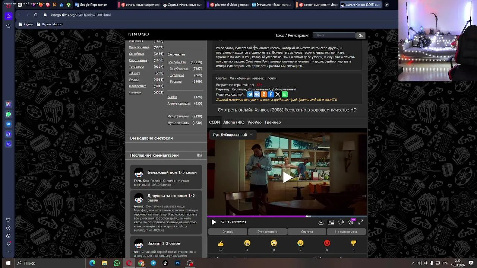Image resolution: width=477 pixels, height=268 pixels.
Task: Switch to the CCDN player tab
Action: tap(214, 122)
